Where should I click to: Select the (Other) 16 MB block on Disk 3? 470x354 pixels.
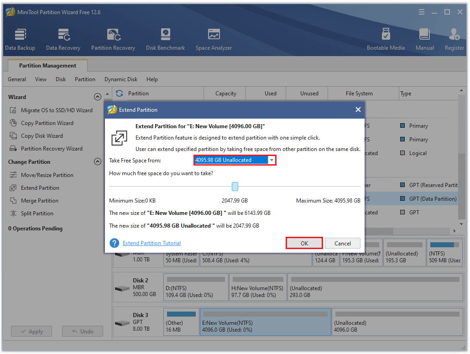click(x=181, y=322)
